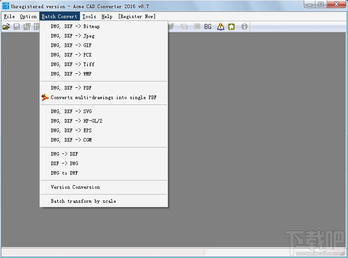The image size is (348, 258).
Task: Open the help book icon with question mark
Action: click(x=221, y=27)
